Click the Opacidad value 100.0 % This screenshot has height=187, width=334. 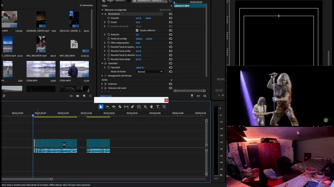pos(140,68)
